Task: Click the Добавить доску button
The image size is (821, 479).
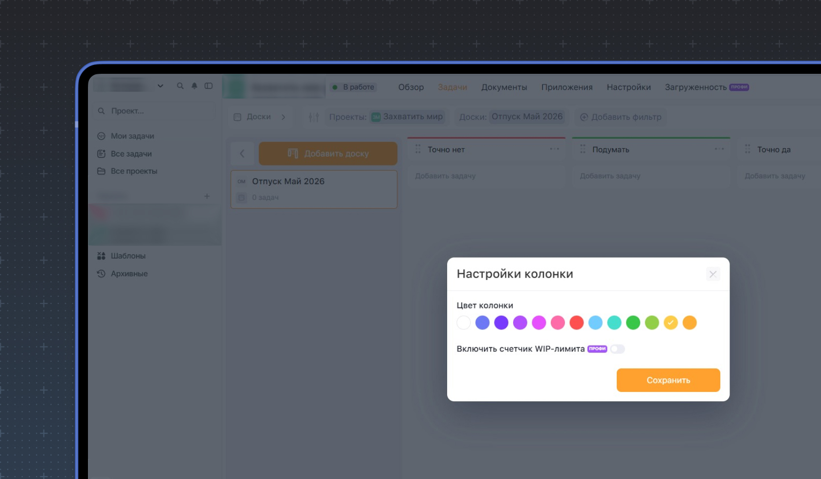Action: pos(328,153)
